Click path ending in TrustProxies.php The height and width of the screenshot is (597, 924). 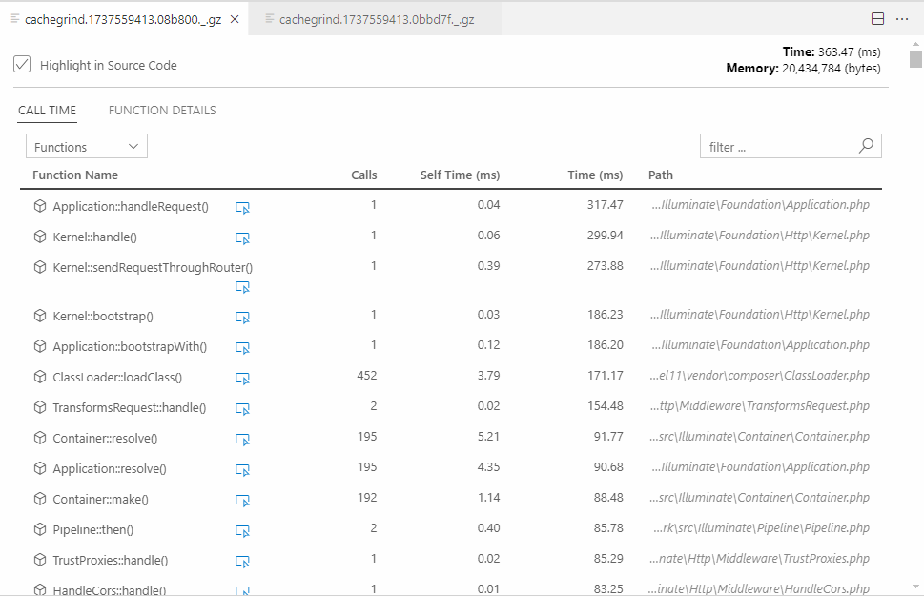pyautogui.click(x=759, y=559)
